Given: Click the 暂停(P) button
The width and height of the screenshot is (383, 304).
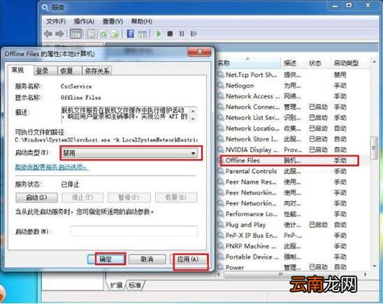Looking at the screenshot, I should click(129, 197).
